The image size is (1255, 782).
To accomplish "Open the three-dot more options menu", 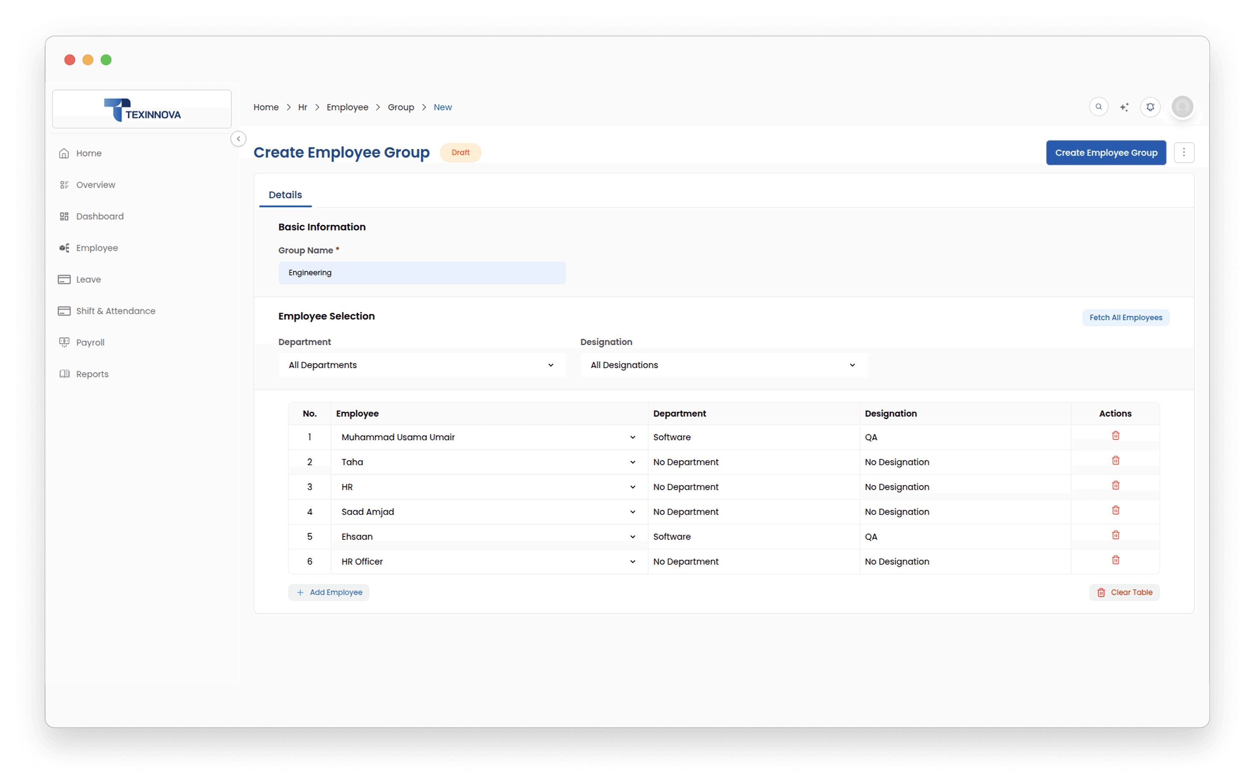I will click(1184, 153).
